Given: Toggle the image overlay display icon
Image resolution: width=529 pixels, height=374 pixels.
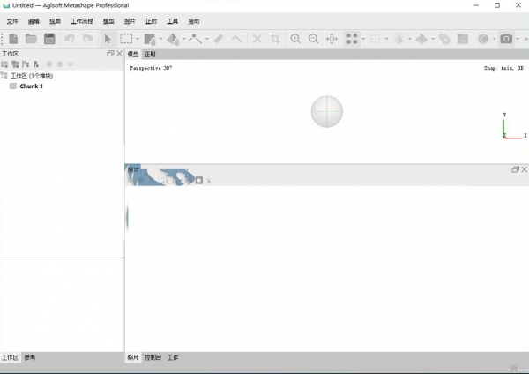Looking at the screenshot, I should [463, 39].
